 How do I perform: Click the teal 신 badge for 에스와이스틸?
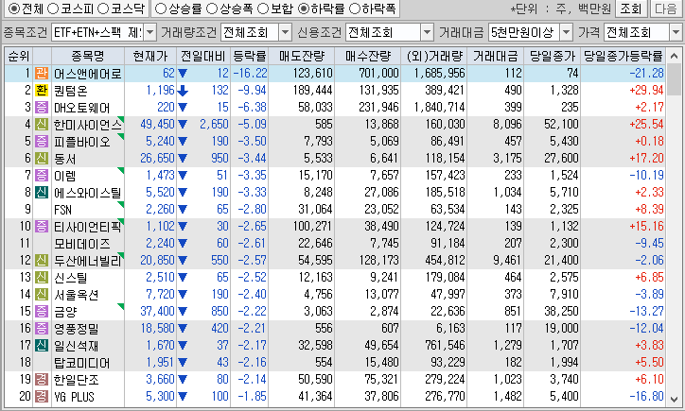42,193
